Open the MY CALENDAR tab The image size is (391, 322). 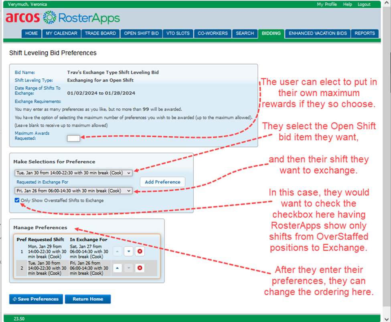[62, 33]
